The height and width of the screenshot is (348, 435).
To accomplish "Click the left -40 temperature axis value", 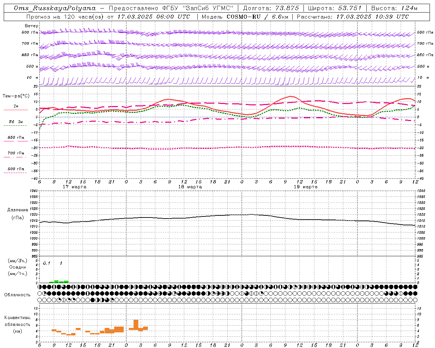I will tap(35, 178).
